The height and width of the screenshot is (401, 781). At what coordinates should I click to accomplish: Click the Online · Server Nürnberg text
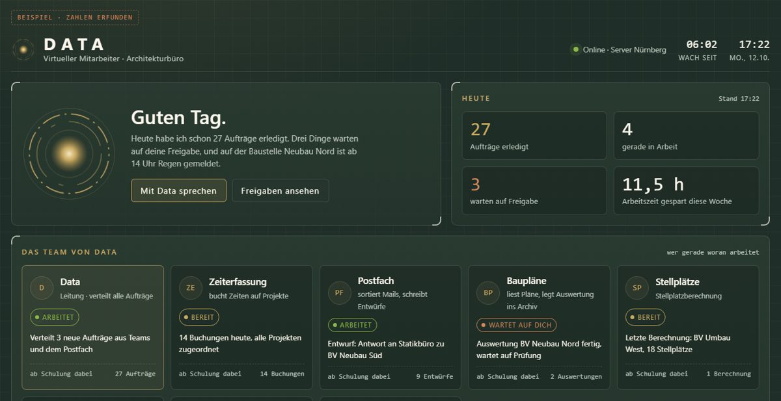pos(624,50)
